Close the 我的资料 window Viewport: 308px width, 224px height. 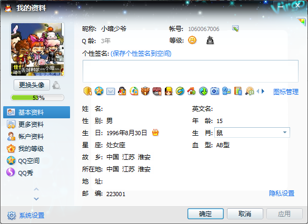point(297,5)
